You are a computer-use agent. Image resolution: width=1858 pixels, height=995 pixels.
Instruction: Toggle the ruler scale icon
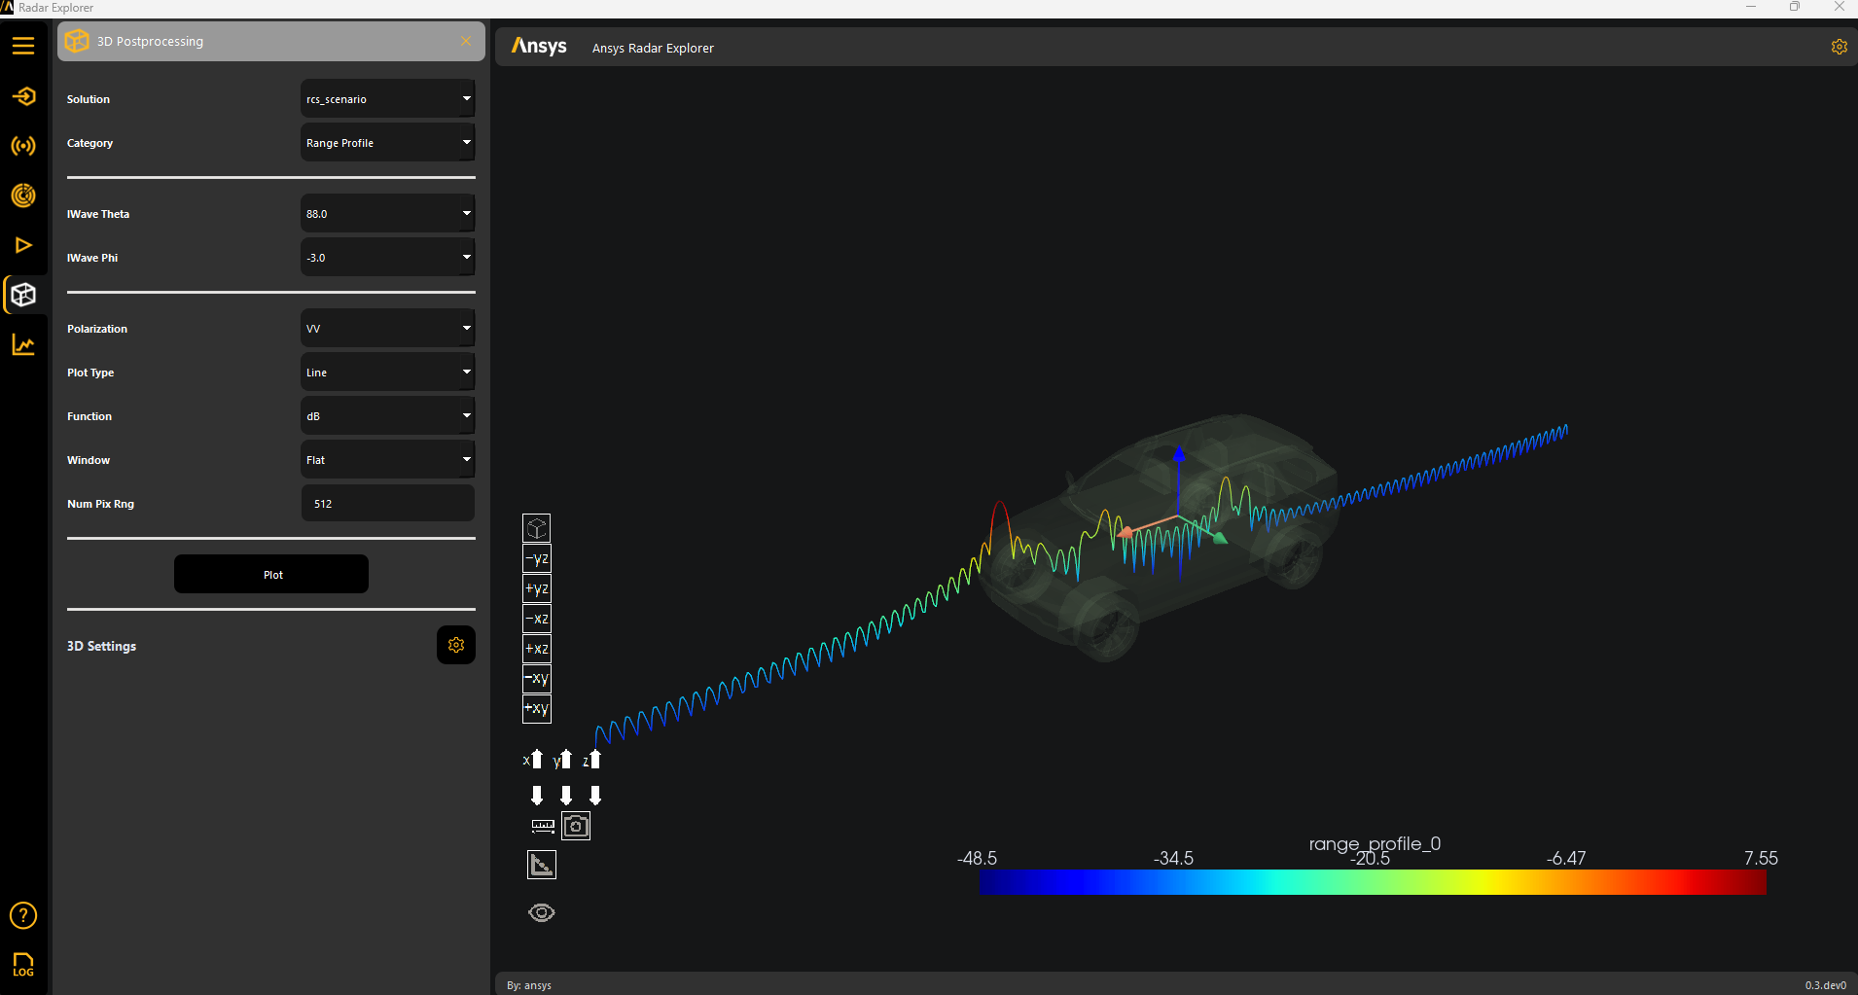coord(543,826)
